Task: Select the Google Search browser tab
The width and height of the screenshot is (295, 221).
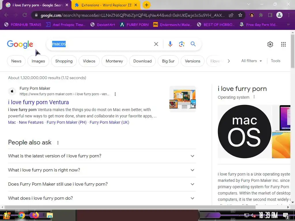Action: [x=37, y=5]
